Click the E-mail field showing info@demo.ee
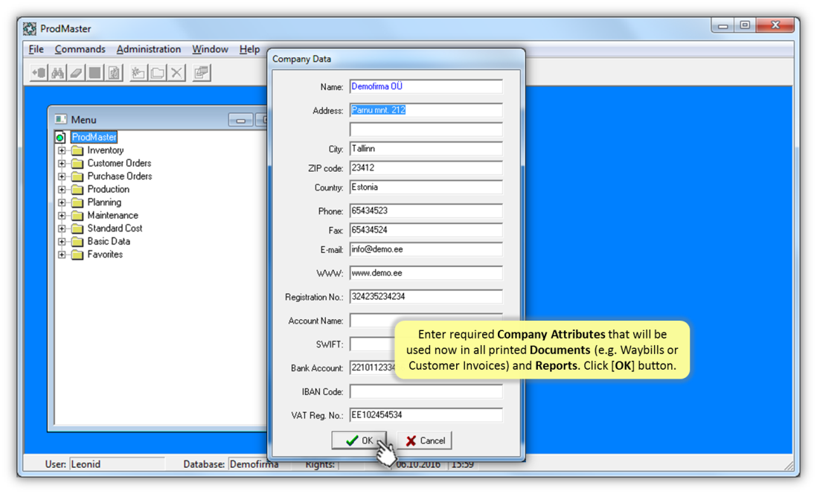The image size is (817, 494). tap(426, 249)
